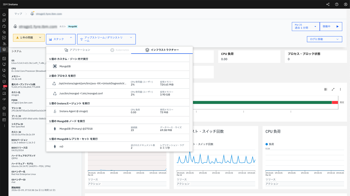
Task: Open the three-dot menu above health bar
Action: (x=340, y=89)
